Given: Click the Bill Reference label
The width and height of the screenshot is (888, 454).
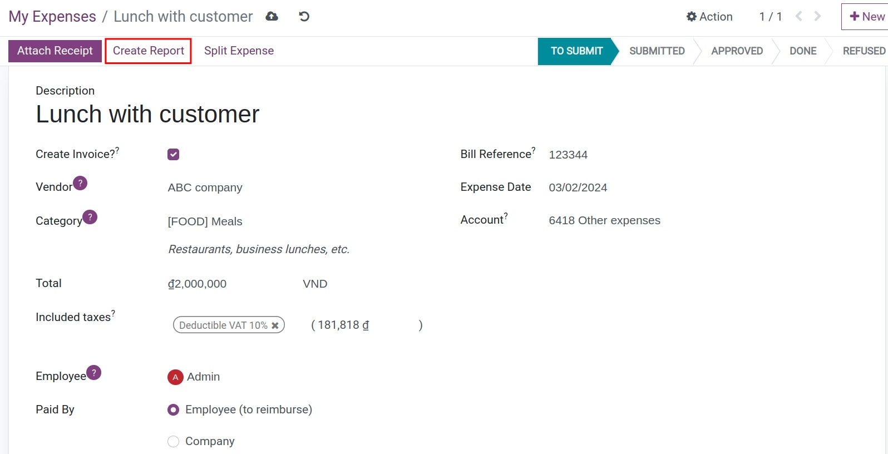Looking at the screenshot, I should tap(496, 154).
